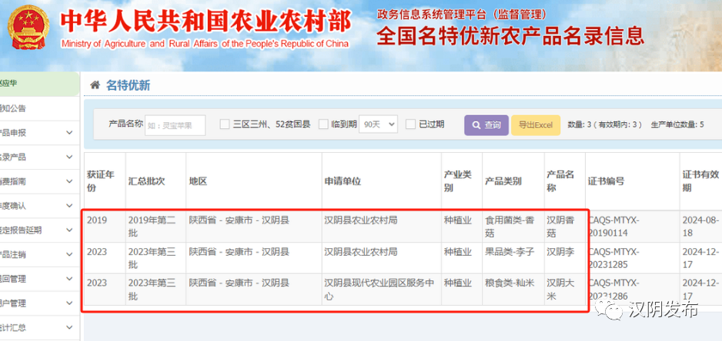Focus the 产品名称 input field
This screenshot has height=341, width=722.
175,125
